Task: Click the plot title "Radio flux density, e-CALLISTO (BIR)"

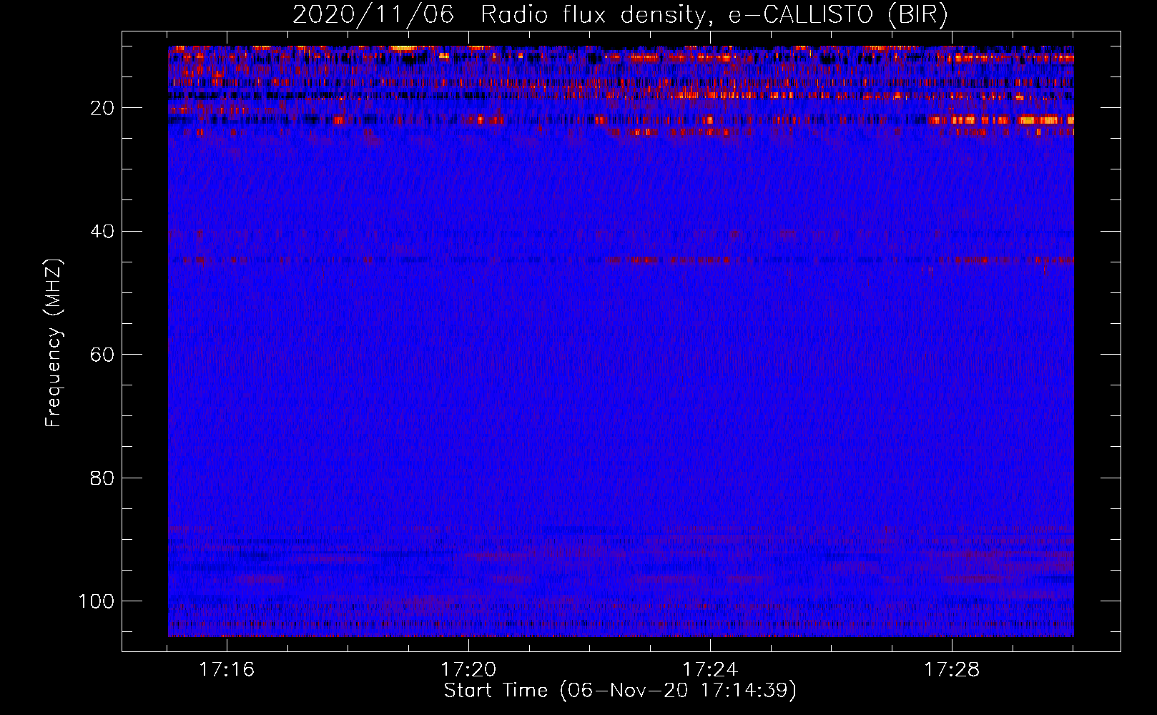Action: [x=714, y=15]
